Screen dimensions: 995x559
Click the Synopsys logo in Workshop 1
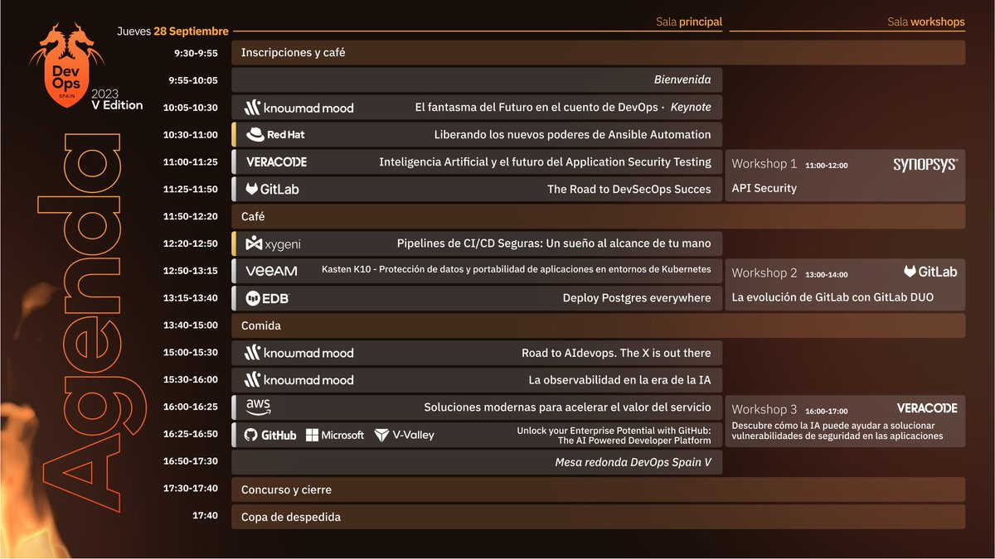[925, 165]
